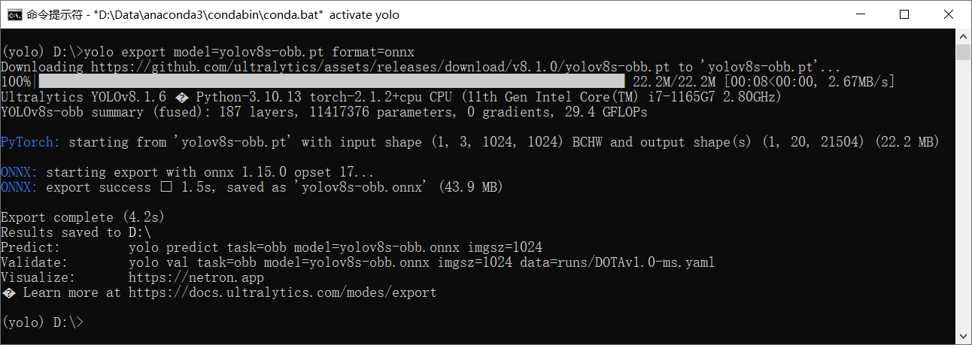Click the empty scrollbar track below the thumb

(x=963, y=195)
